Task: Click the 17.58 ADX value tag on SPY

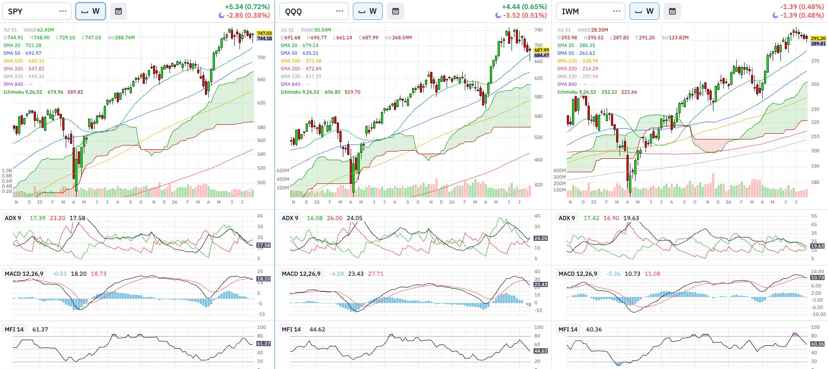Action: point(264,245)
